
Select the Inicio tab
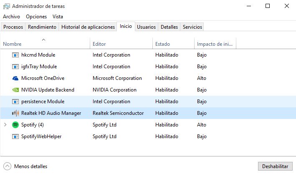pyautogui.click(x=126, y=26)
